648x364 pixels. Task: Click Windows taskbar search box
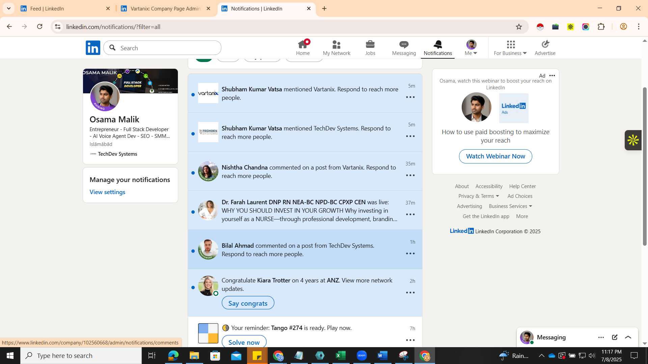coord(81,356)
